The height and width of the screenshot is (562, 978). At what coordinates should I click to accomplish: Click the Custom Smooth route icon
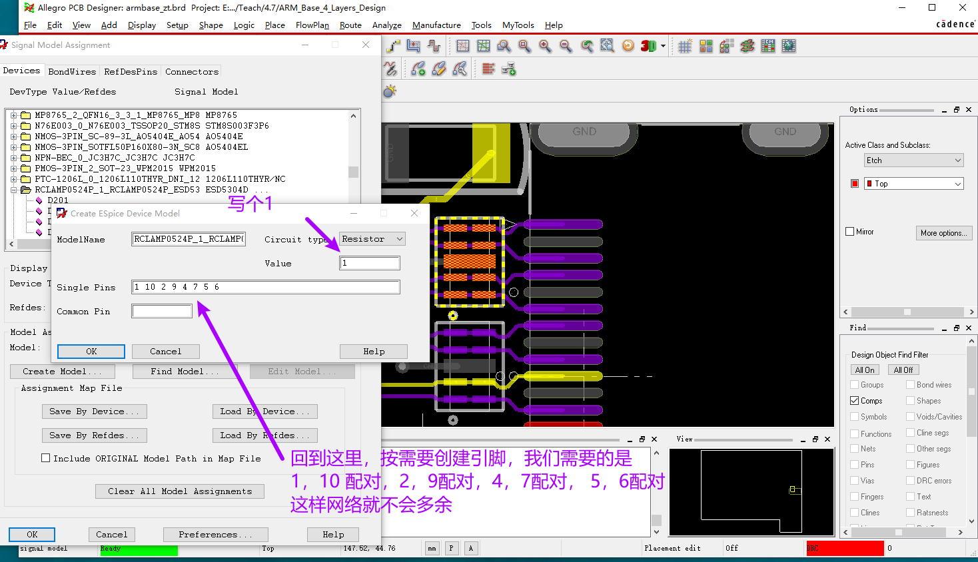click(391, 69)
